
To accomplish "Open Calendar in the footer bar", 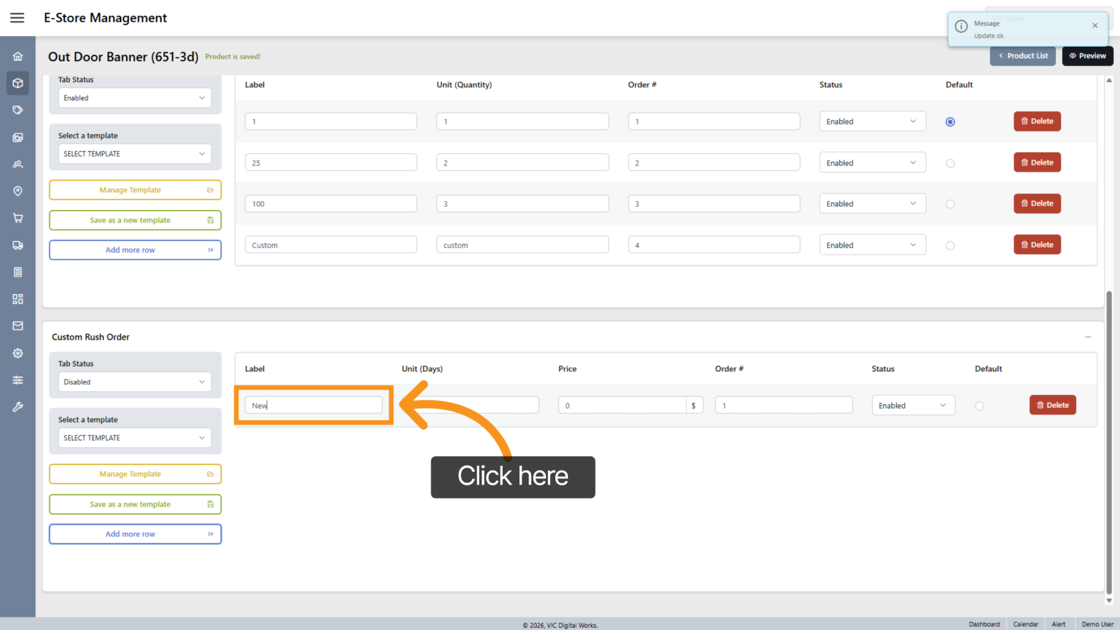I will 1025,624.
